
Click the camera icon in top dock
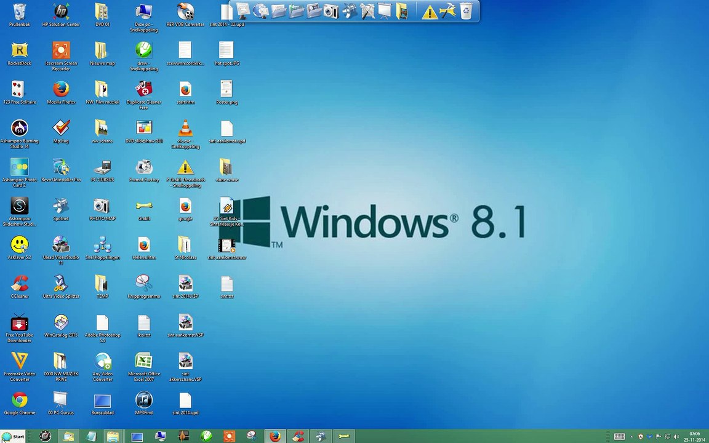point(330,11)
